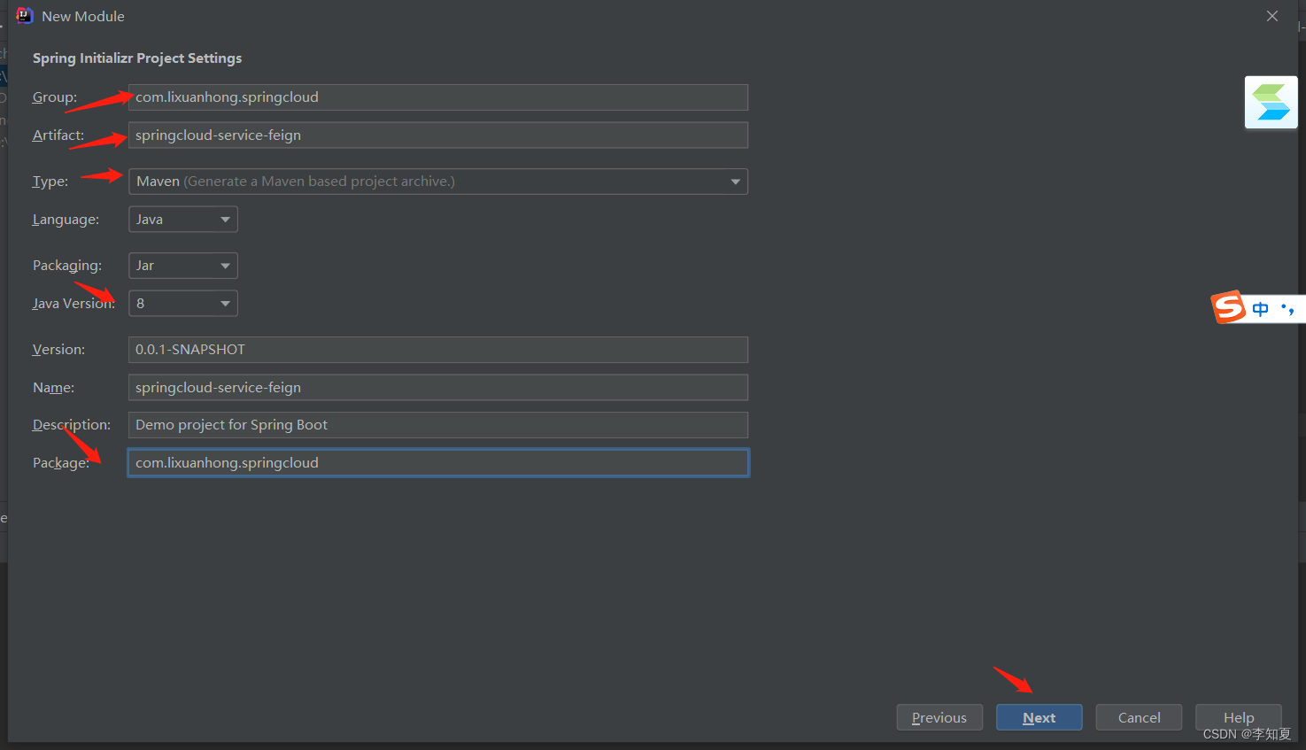Screen dimensions: 1306x750
Task: Expand the Packaging dropdown showing Jar
Action: tap(183, 266)
